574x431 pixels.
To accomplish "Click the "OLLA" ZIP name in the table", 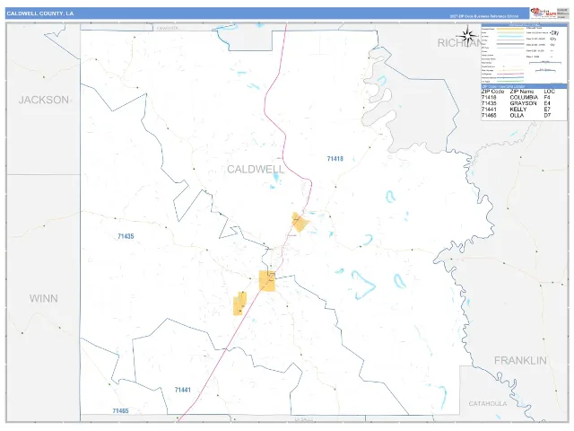I will [517, 115].
